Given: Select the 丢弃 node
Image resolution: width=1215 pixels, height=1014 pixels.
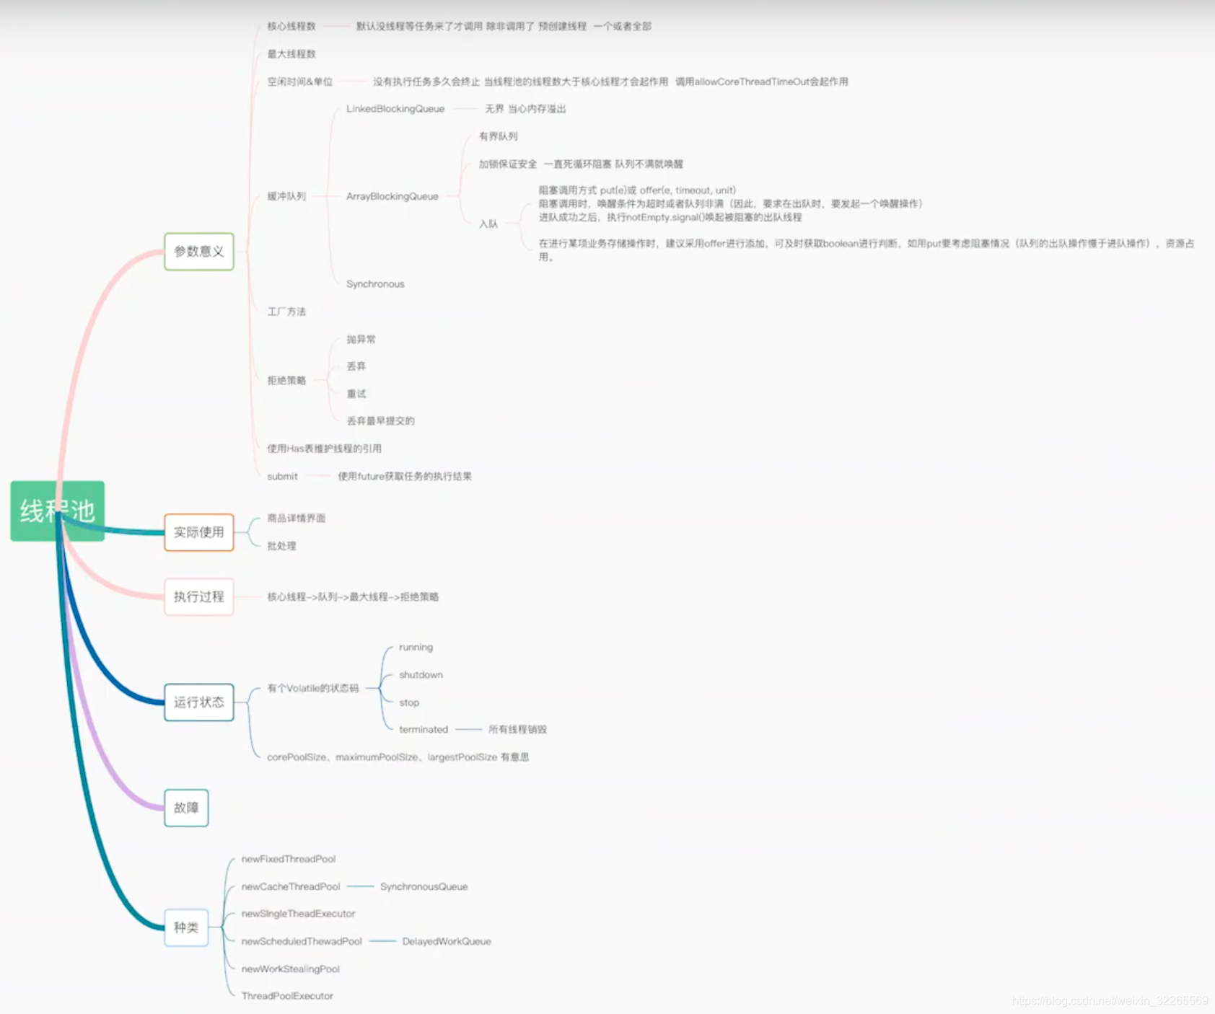Looking at the screenshot, I should pos(356,366).
